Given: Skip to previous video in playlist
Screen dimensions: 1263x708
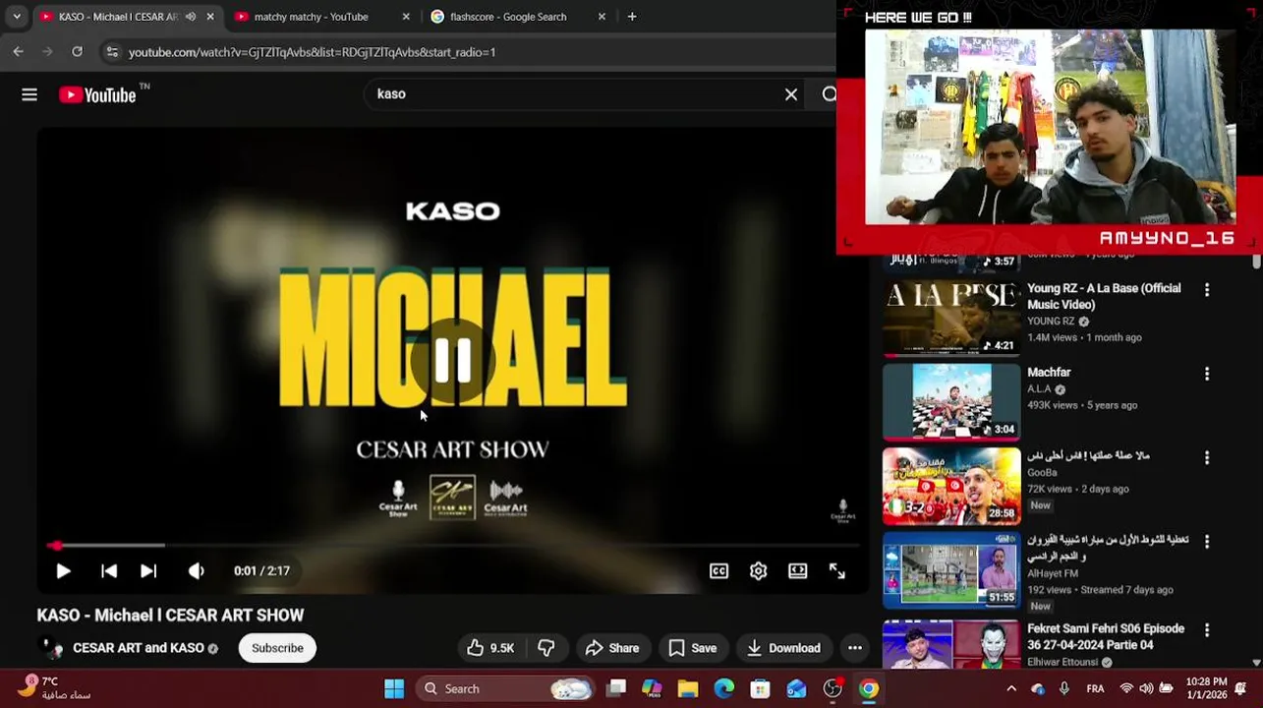Looking at the screenshot, I should (x=109, y=570).
